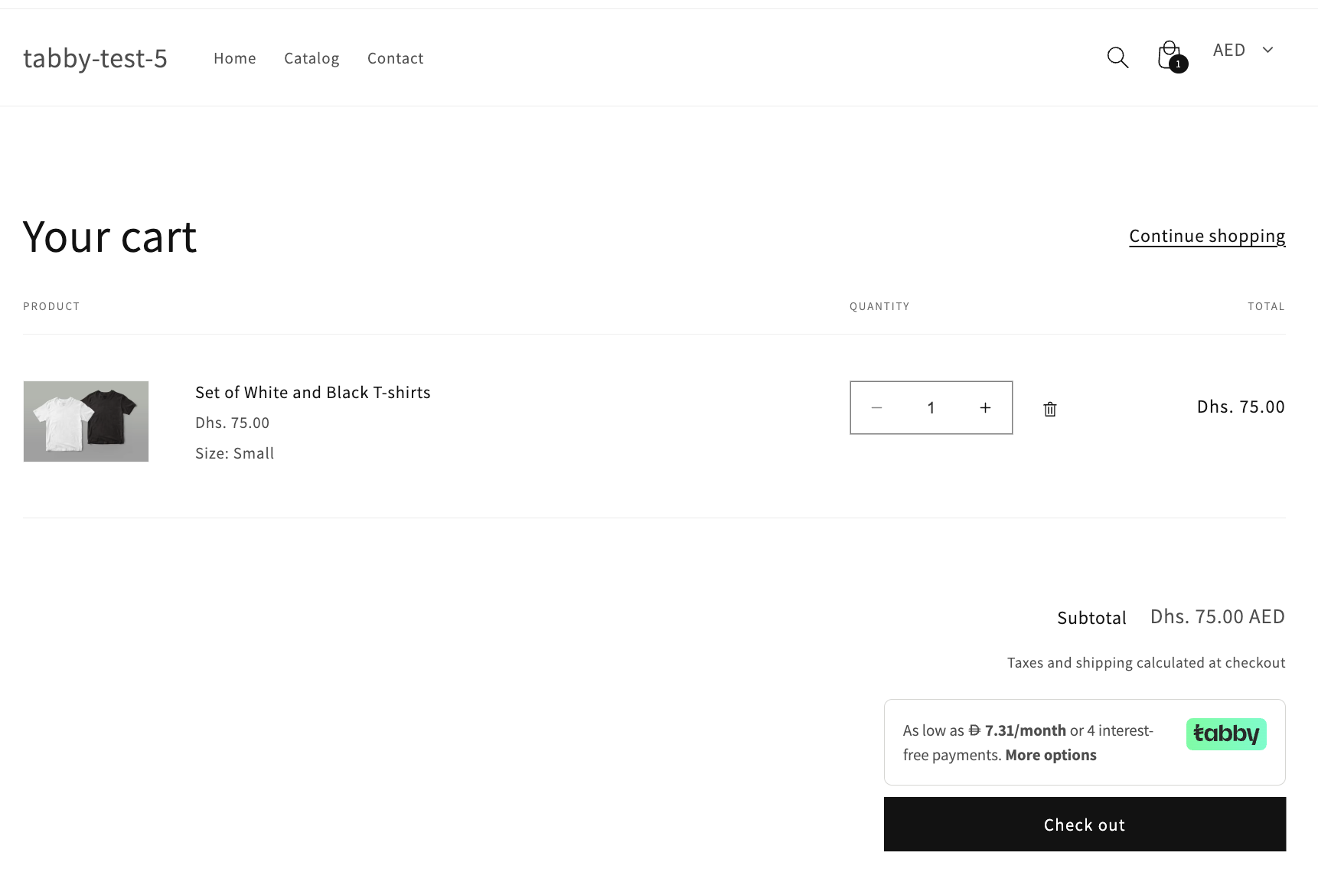Click the Continue shopping link
This screenshot has height=882, width=1318.
coord(1206,236)
